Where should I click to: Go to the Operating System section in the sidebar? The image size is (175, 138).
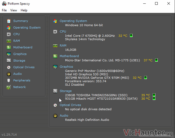click(x=27, y=27)
